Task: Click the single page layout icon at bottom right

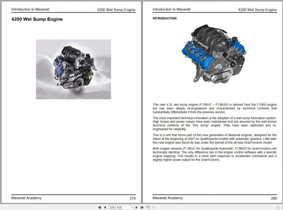Action: pyautogui.click(x=278, y=208)
